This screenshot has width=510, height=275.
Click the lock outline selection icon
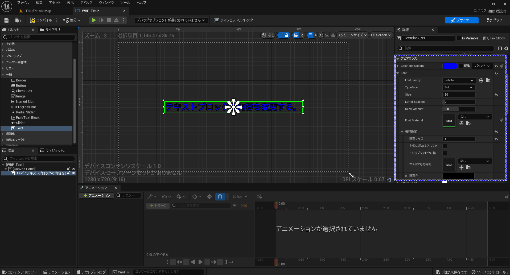pos(287,35)
